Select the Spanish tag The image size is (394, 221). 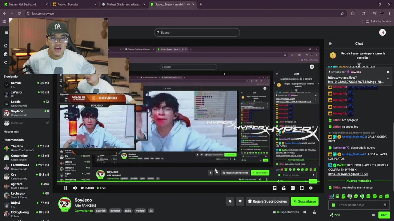point(101,211)
